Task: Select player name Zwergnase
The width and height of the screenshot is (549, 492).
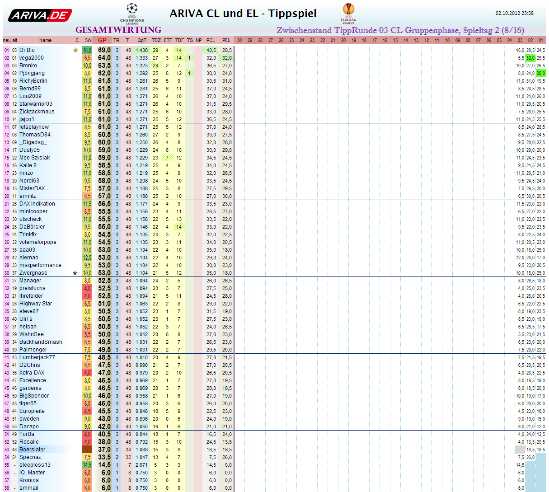Action: pyautogui.click(x=33, y=273)
